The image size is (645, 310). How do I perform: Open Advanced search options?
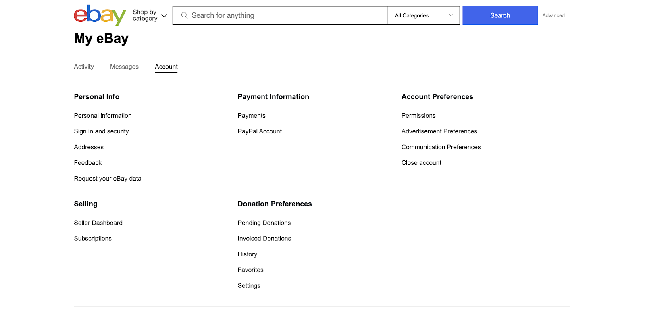tap(553, 15)
